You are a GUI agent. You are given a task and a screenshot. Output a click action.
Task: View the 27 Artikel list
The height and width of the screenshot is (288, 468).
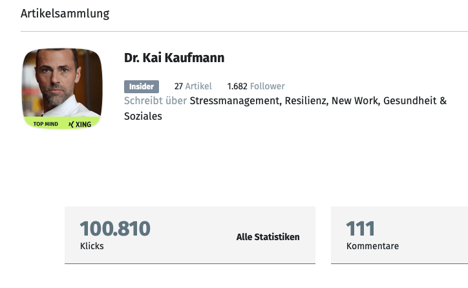[193, 87]
